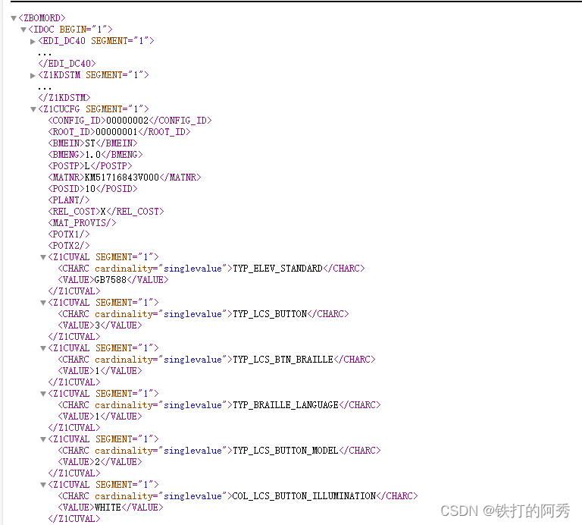582x525 pixels.
Task: Click the CONFIG_ID value 00000002
Action: point(127,121)
